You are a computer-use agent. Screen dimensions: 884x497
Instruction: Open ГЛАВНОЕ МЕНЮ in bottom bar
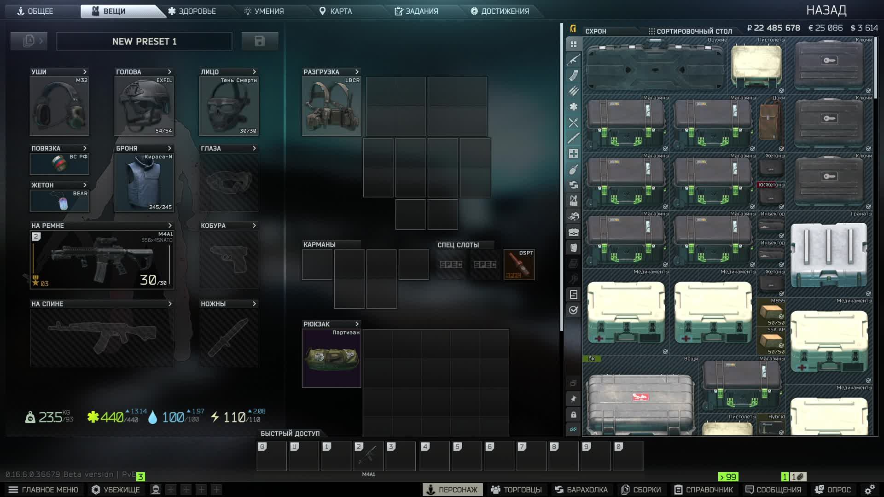(44, 490)
